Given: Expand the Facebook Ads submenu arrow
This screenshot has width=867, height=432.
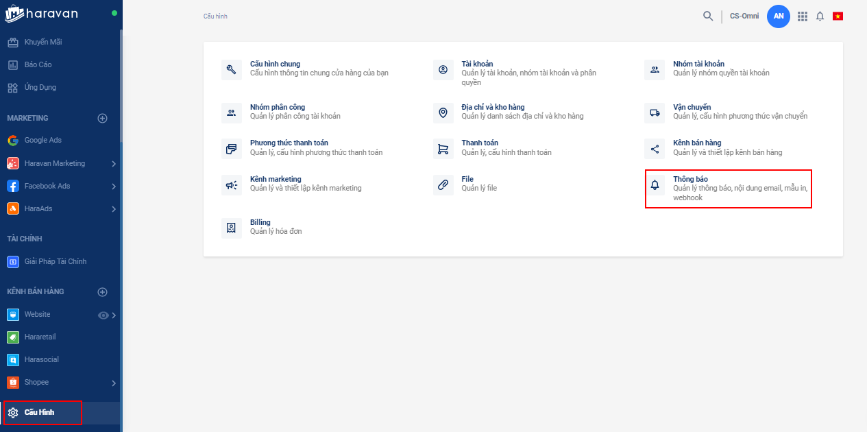Looking at the screenshot, I should (x=114, y=187).
